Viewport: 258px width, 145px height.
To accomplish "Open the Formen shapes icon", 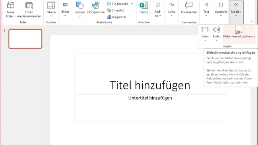I will 80,6.
